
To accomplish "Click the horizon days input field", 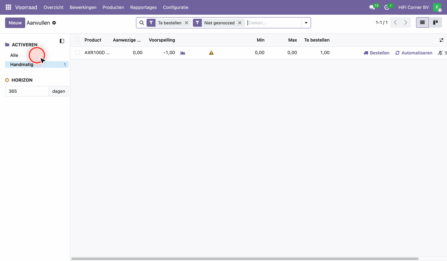I will [27, 91].
